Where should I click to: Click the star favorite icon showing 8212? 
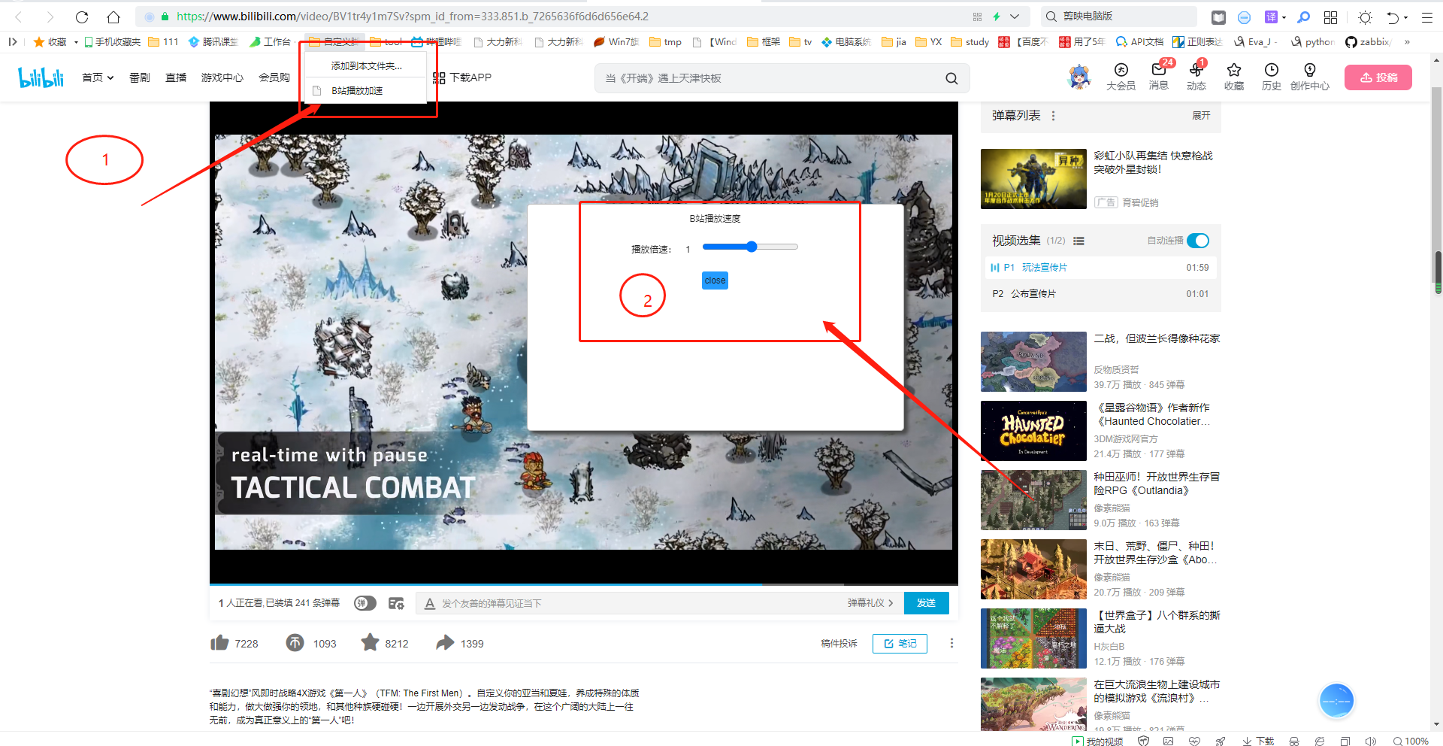point(370,643)
